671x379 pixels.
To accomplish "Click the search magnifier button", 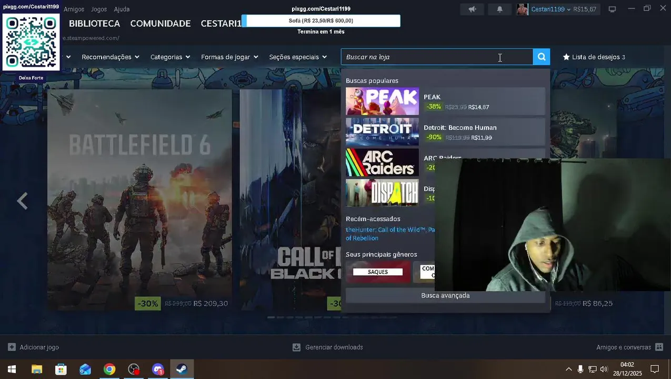I will (x=542, y=57).
